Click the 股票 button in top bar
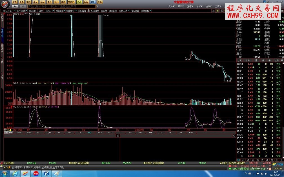This screenshot has height=177, width=284. tap(22, 2)
